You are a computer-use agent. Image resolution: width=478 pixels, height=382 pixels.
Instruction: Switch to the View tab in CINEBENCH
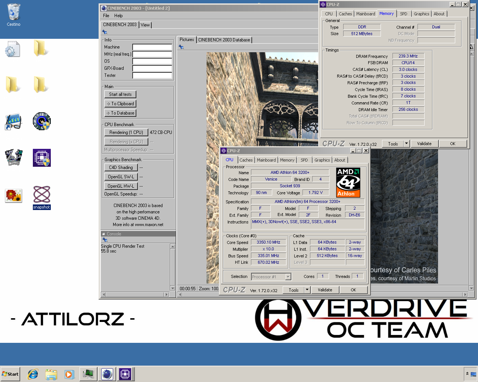point(145,25)
